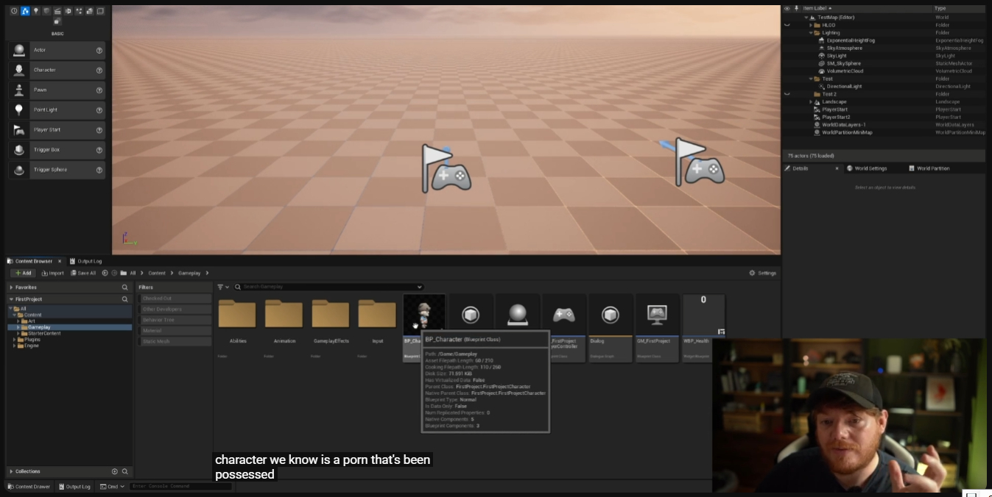
Task: Click the Recently Placed clock icon
Action: [14, 11]
